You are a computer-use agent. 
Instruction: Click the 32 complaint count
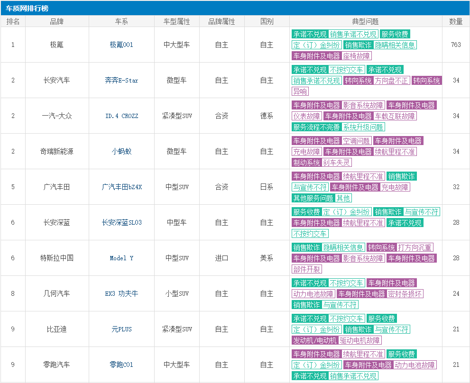point(456,187)
